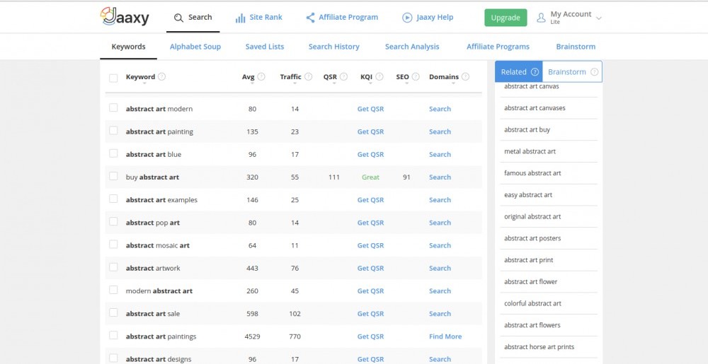This screenshot has width=708, height=364.
Task: Click sort arrow under Avg column
Action: tap(252, 83)
